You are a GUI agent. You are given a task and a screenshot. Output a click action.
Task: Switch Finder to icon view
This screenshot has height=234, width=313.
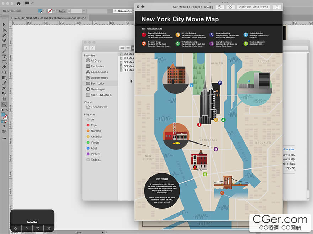tap(122, 48)
